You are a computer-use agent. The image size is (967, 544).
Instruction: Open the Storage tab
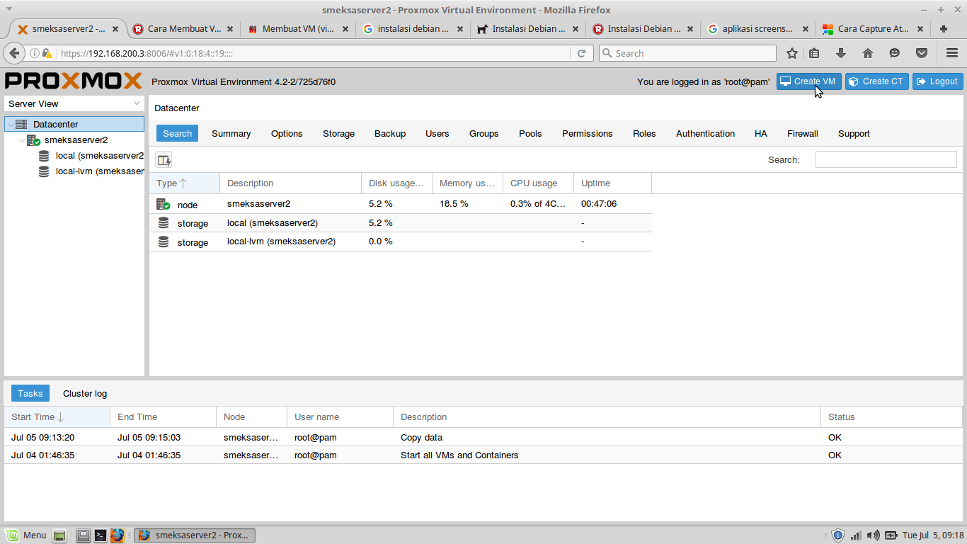pos(338,133)
